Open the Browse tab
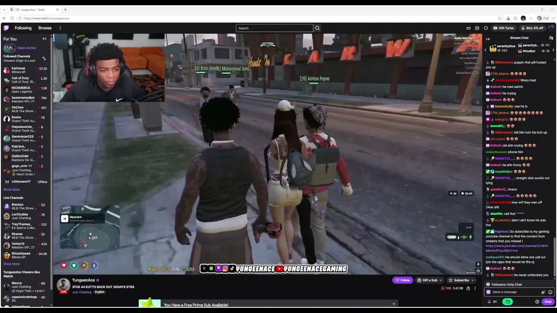557x313 pixels. pyautogui.click(x=45, y=28)
